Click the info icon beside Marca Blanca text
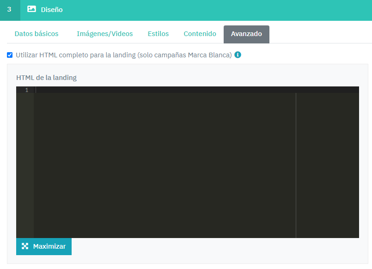The height and width of the screenshot is (269, 372). [238, 55]
